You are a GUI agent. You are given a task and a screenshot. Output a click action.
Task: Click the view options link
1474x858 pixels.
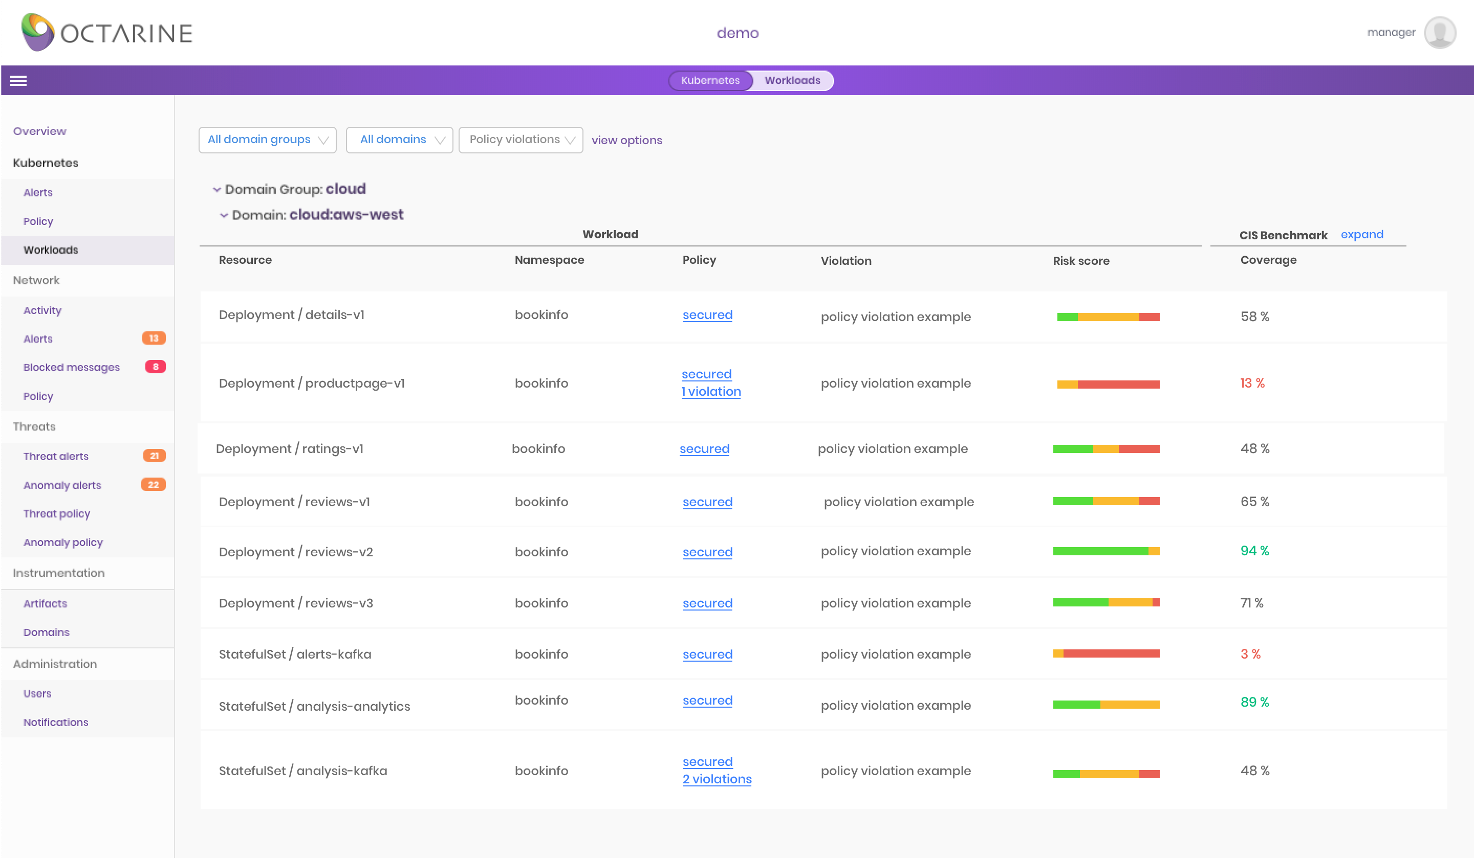626,140
